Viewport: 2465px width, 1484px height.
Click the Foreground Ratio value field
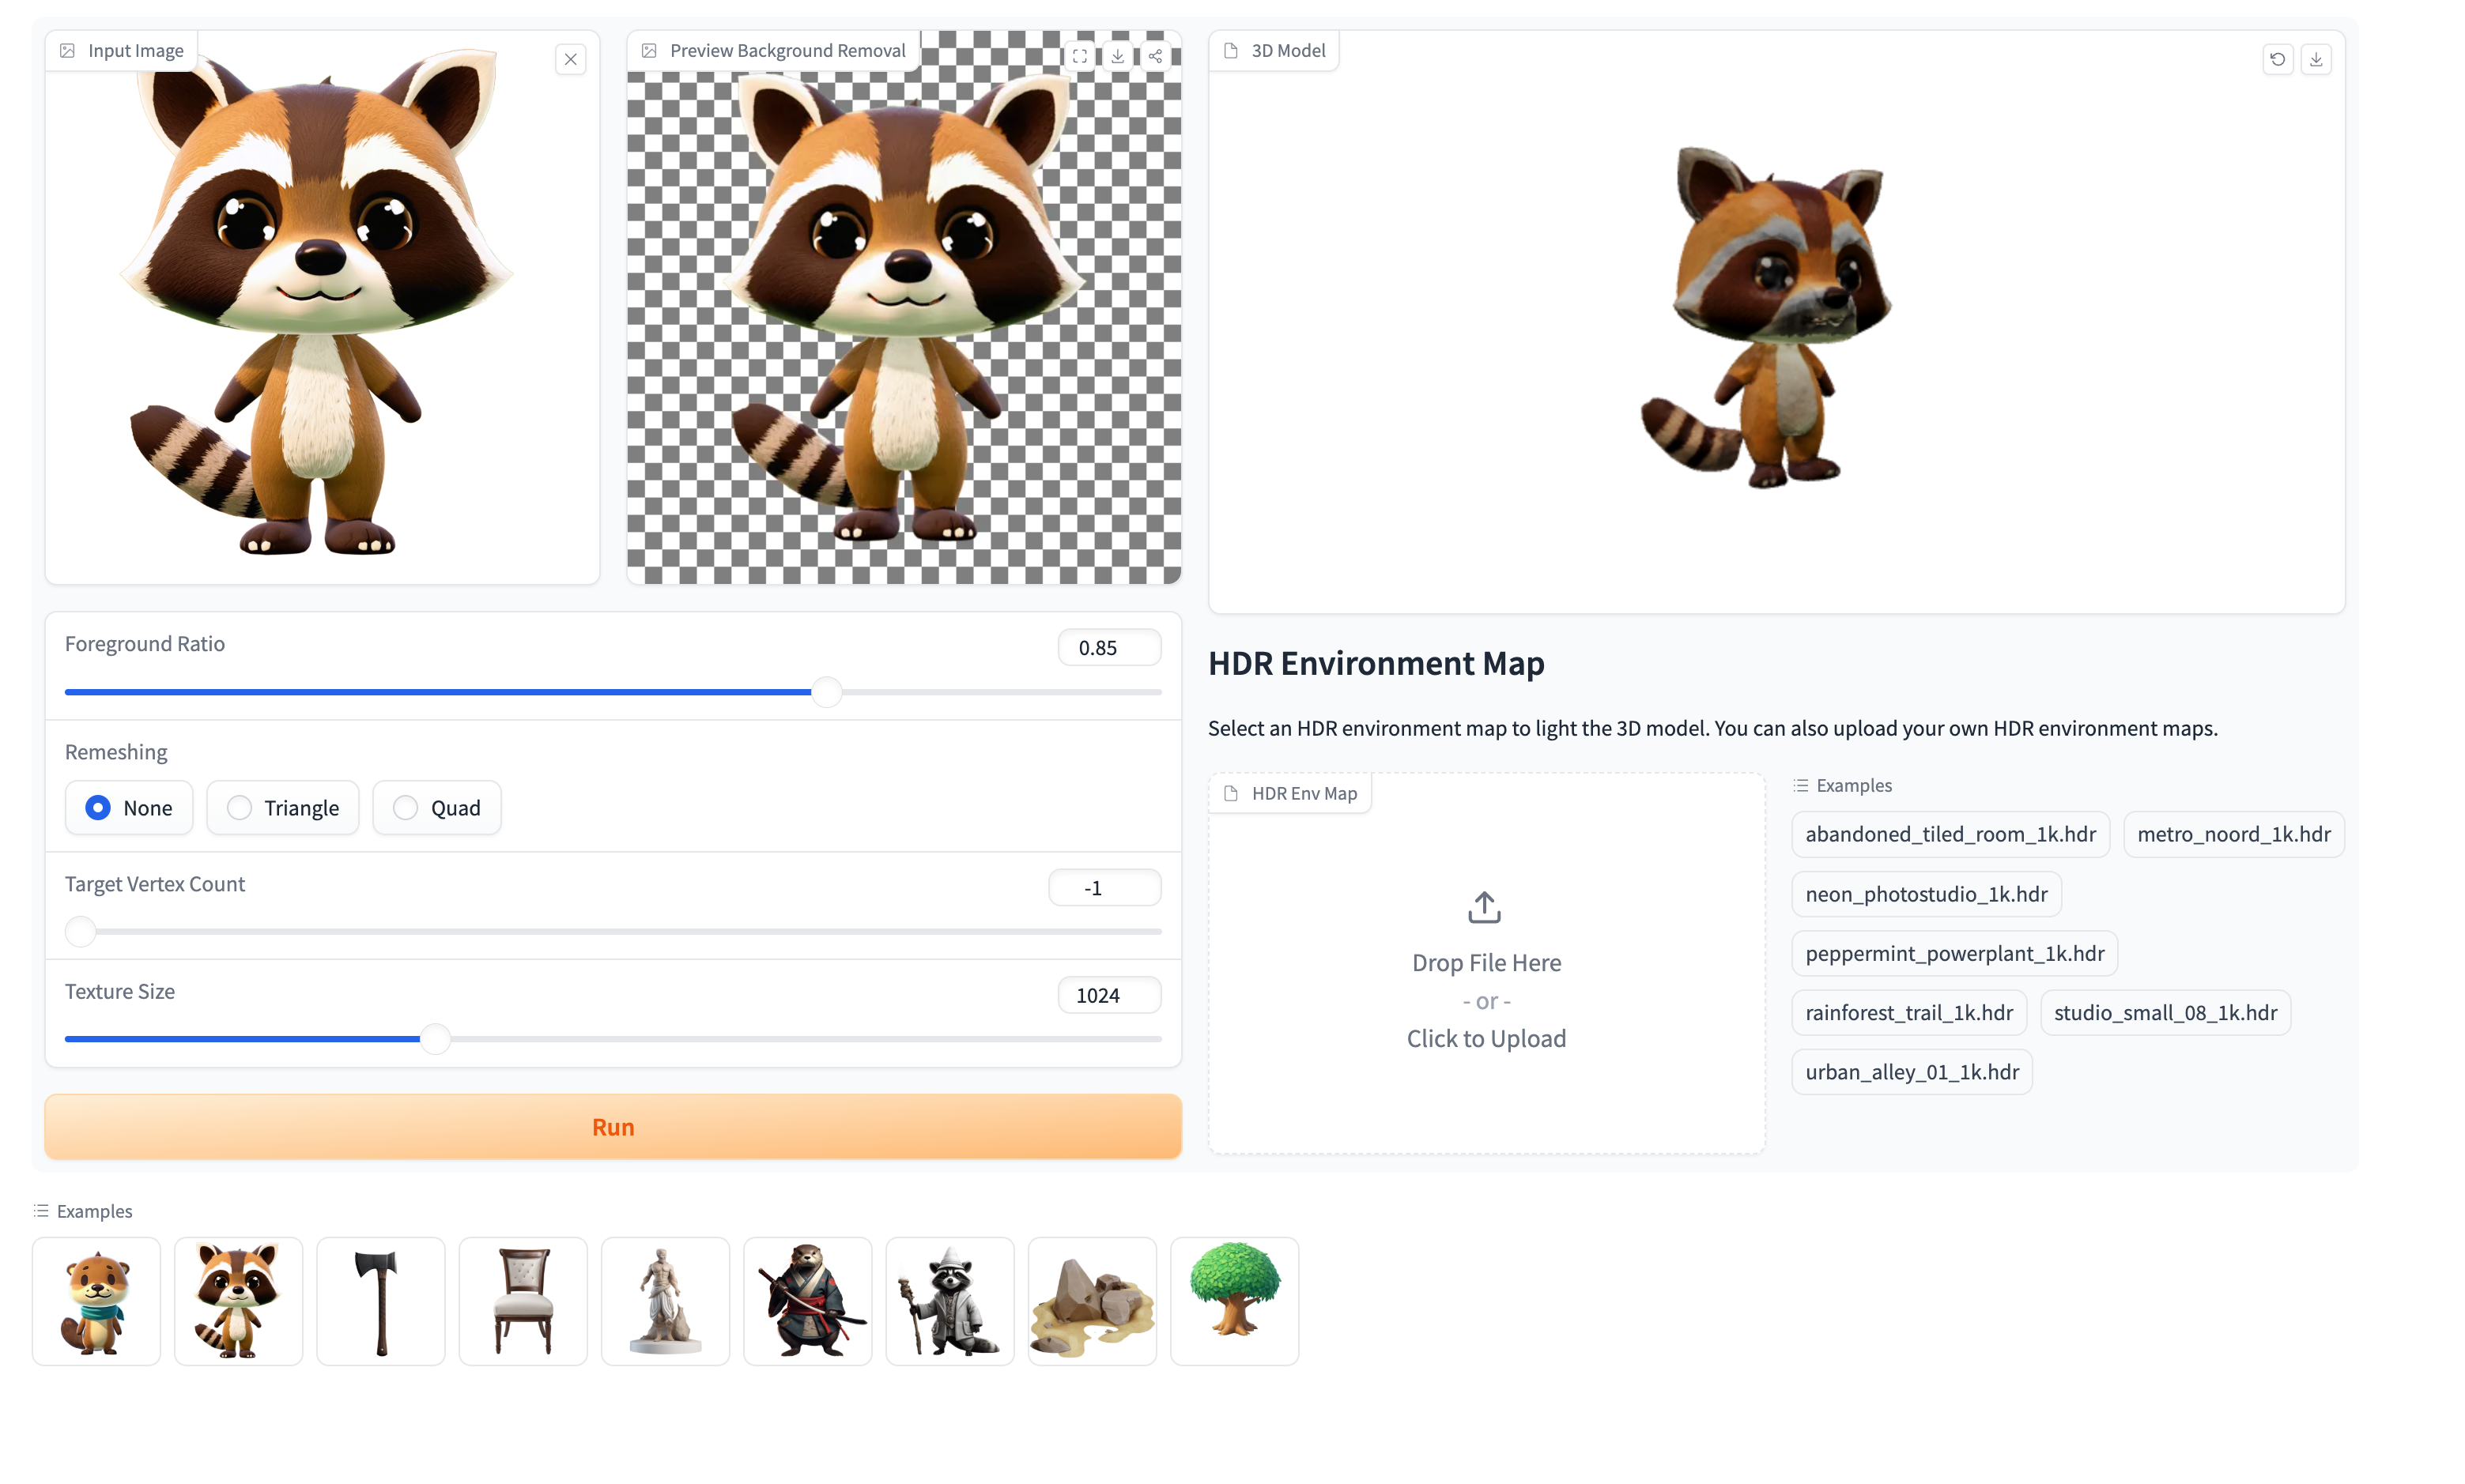[1109, 648]
